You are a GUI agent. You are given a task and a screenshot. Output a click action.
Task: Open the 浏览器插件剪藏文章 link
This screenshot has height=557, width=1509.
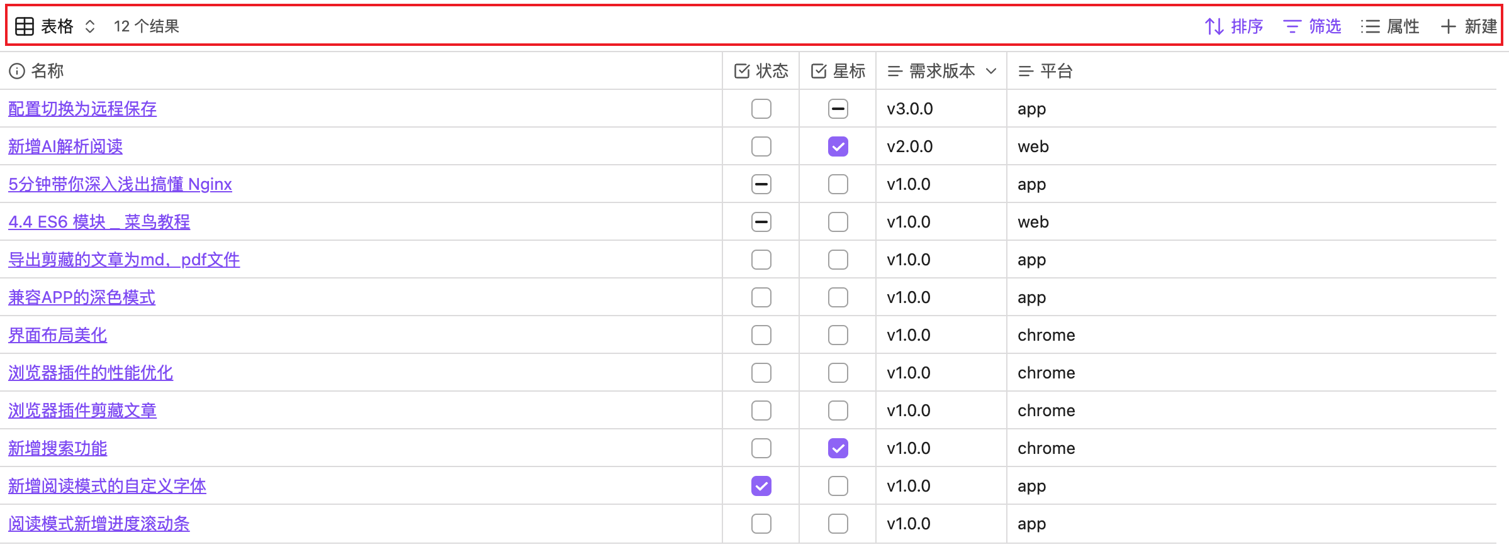[x=82, y=411]
